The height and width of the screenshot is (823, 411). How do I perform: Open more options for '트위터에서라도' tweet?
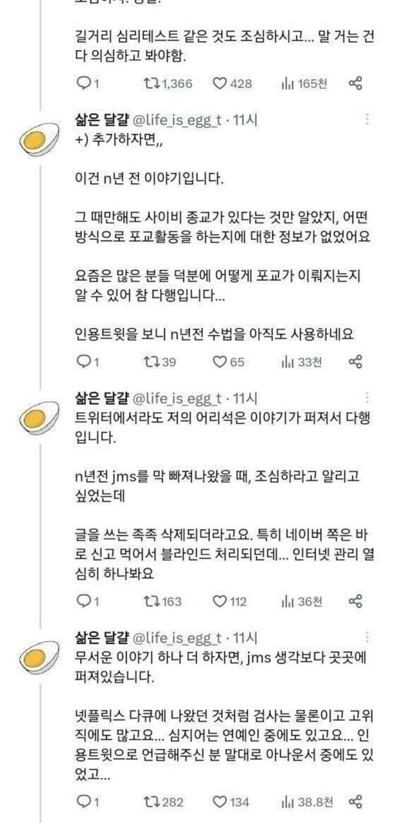[367, 397]
